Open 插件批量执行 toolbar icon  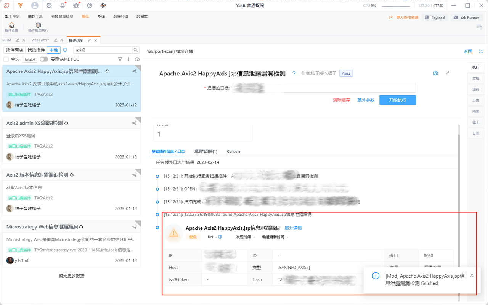pos(38,25)
